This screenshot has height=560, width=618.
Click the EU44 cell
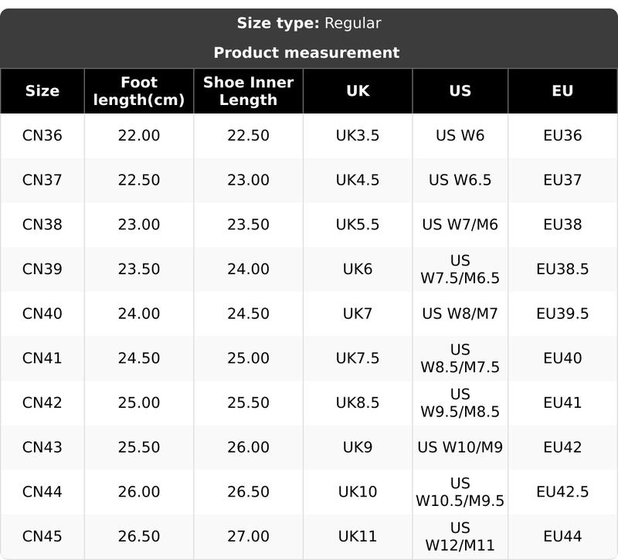click(562, 536)
